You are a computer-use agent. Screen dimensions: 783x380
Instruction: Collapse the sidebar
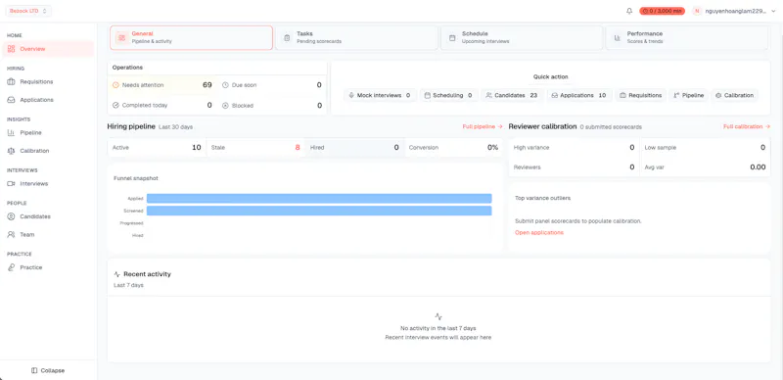coord(48,370)
